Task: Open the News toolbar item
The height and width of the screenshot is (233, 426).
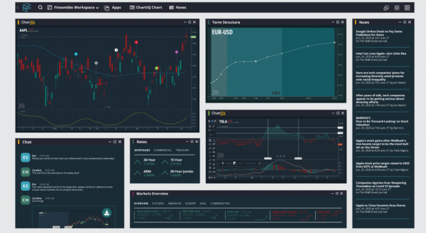Action: (178, 7)
